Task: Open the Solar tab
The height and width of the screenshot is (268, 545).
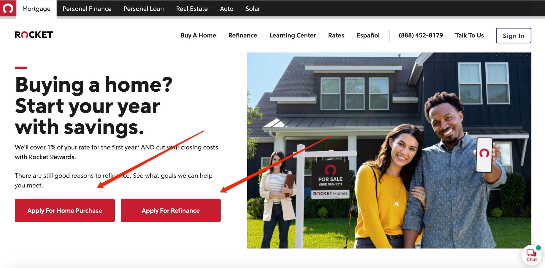Action: click(253, 9)
